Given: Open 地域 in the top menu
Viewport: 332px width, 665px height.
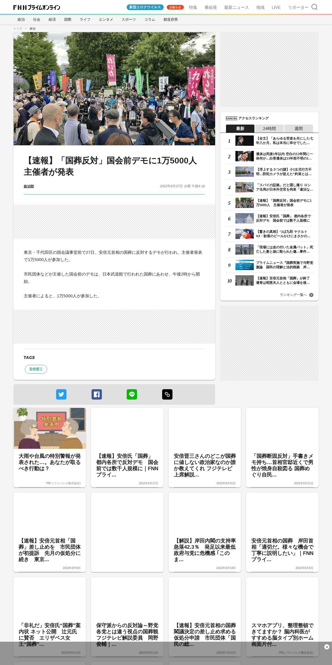Looking at the screenshot, I should coord(260,7).
